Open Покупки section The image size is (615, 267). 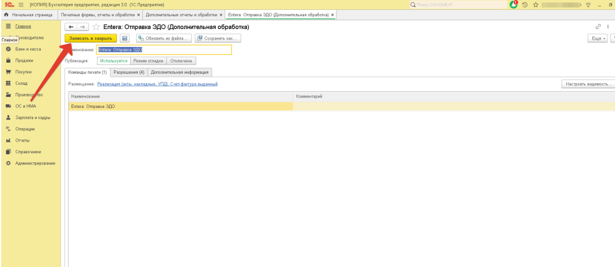click(23, 72)
